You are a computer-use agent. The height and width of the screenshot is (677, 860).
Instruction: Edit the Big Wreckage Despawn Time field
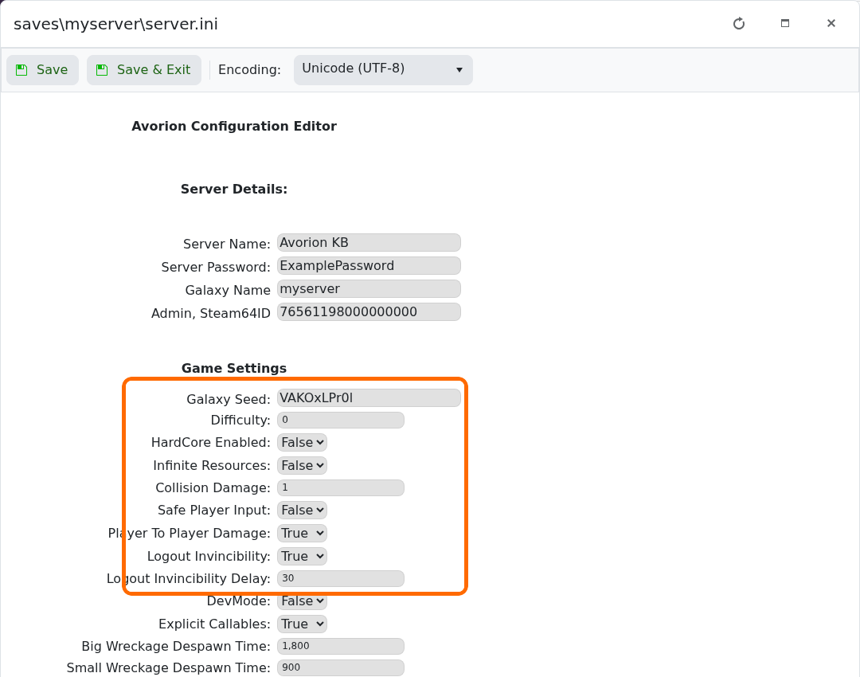(x=341, y=646)
